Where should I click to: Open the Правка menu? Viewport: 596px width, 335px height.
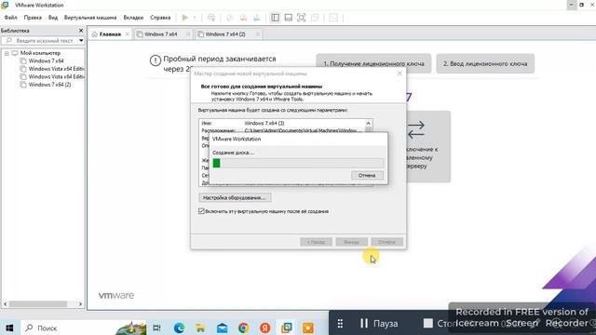point(33,18)
